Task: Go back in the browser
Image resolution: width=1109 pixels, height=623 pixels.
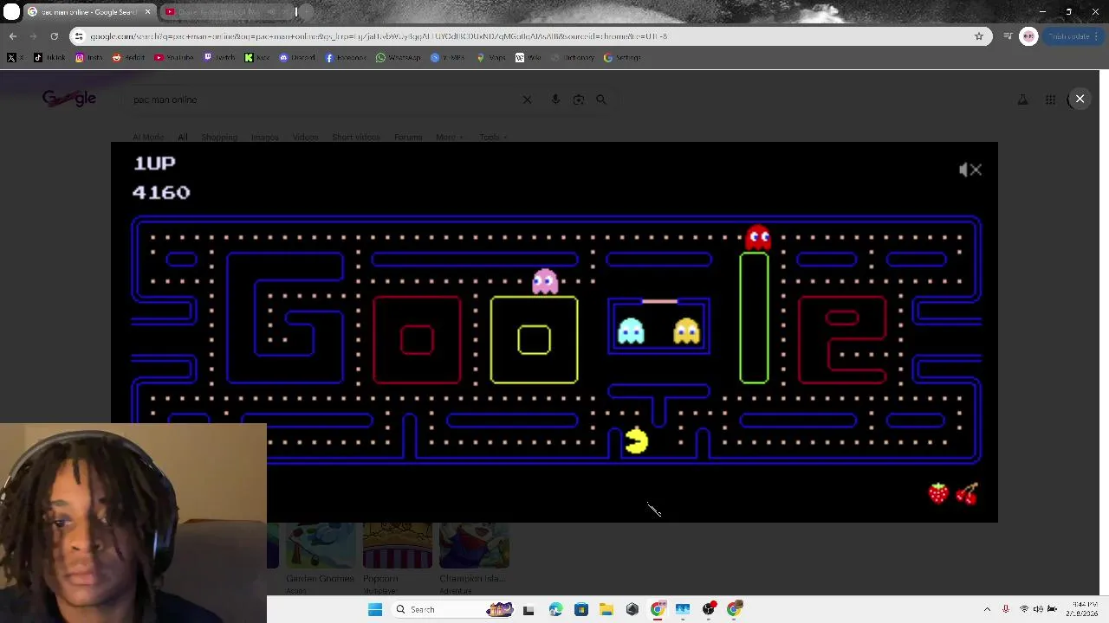Action: [13, 36]
